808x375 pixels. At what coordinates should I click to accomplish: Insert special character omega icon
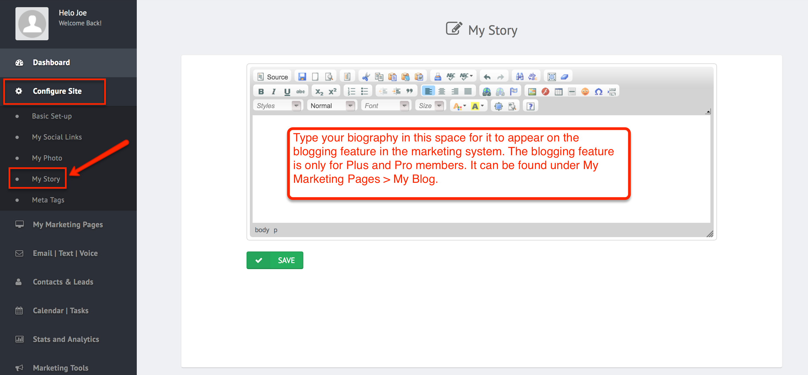[598, 92]
